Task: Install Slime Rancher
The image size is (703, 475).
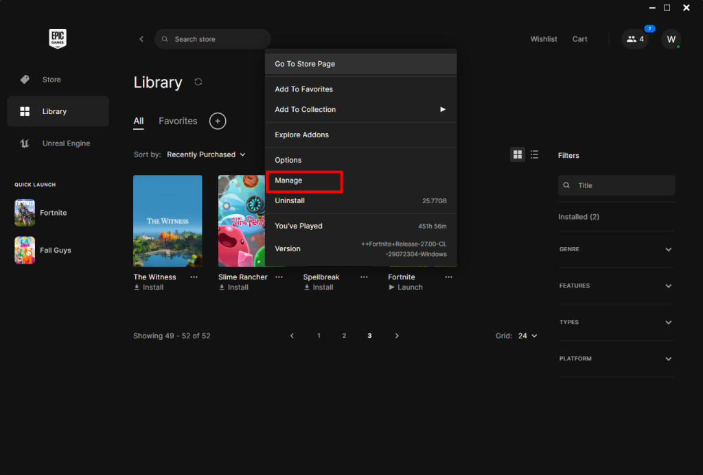Action: (x=233, y=287)
